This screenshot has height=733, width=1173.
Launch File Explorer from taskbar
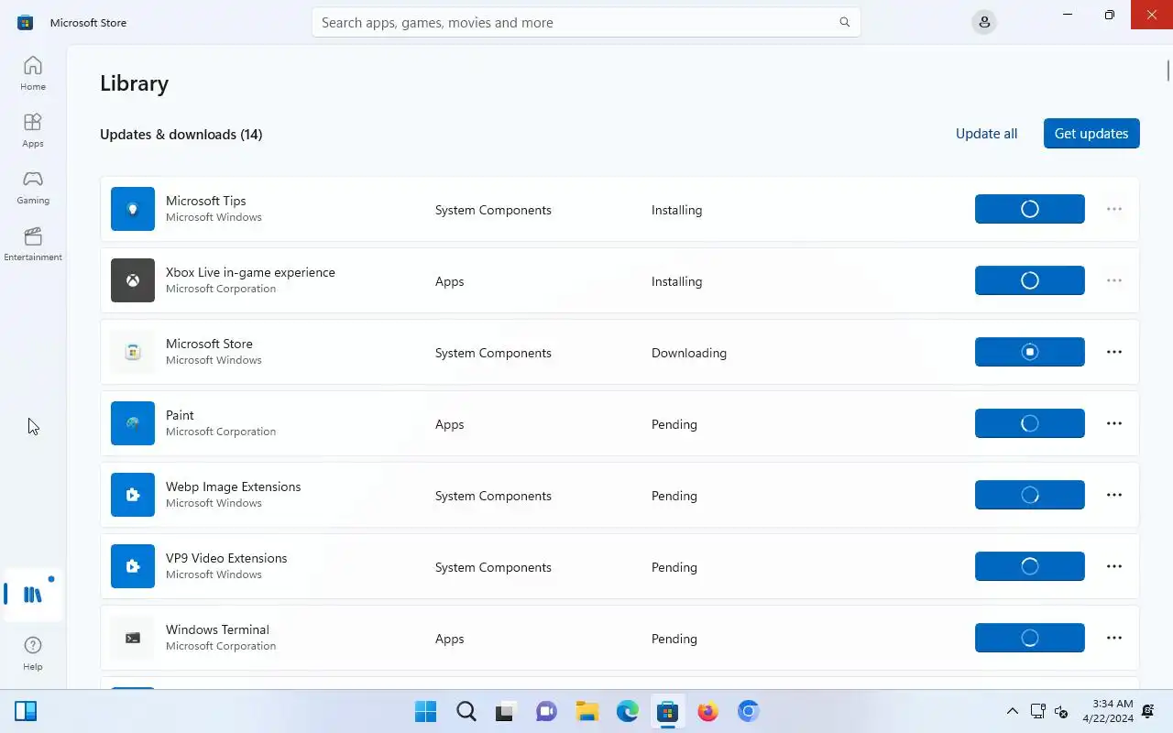point(587,711)
